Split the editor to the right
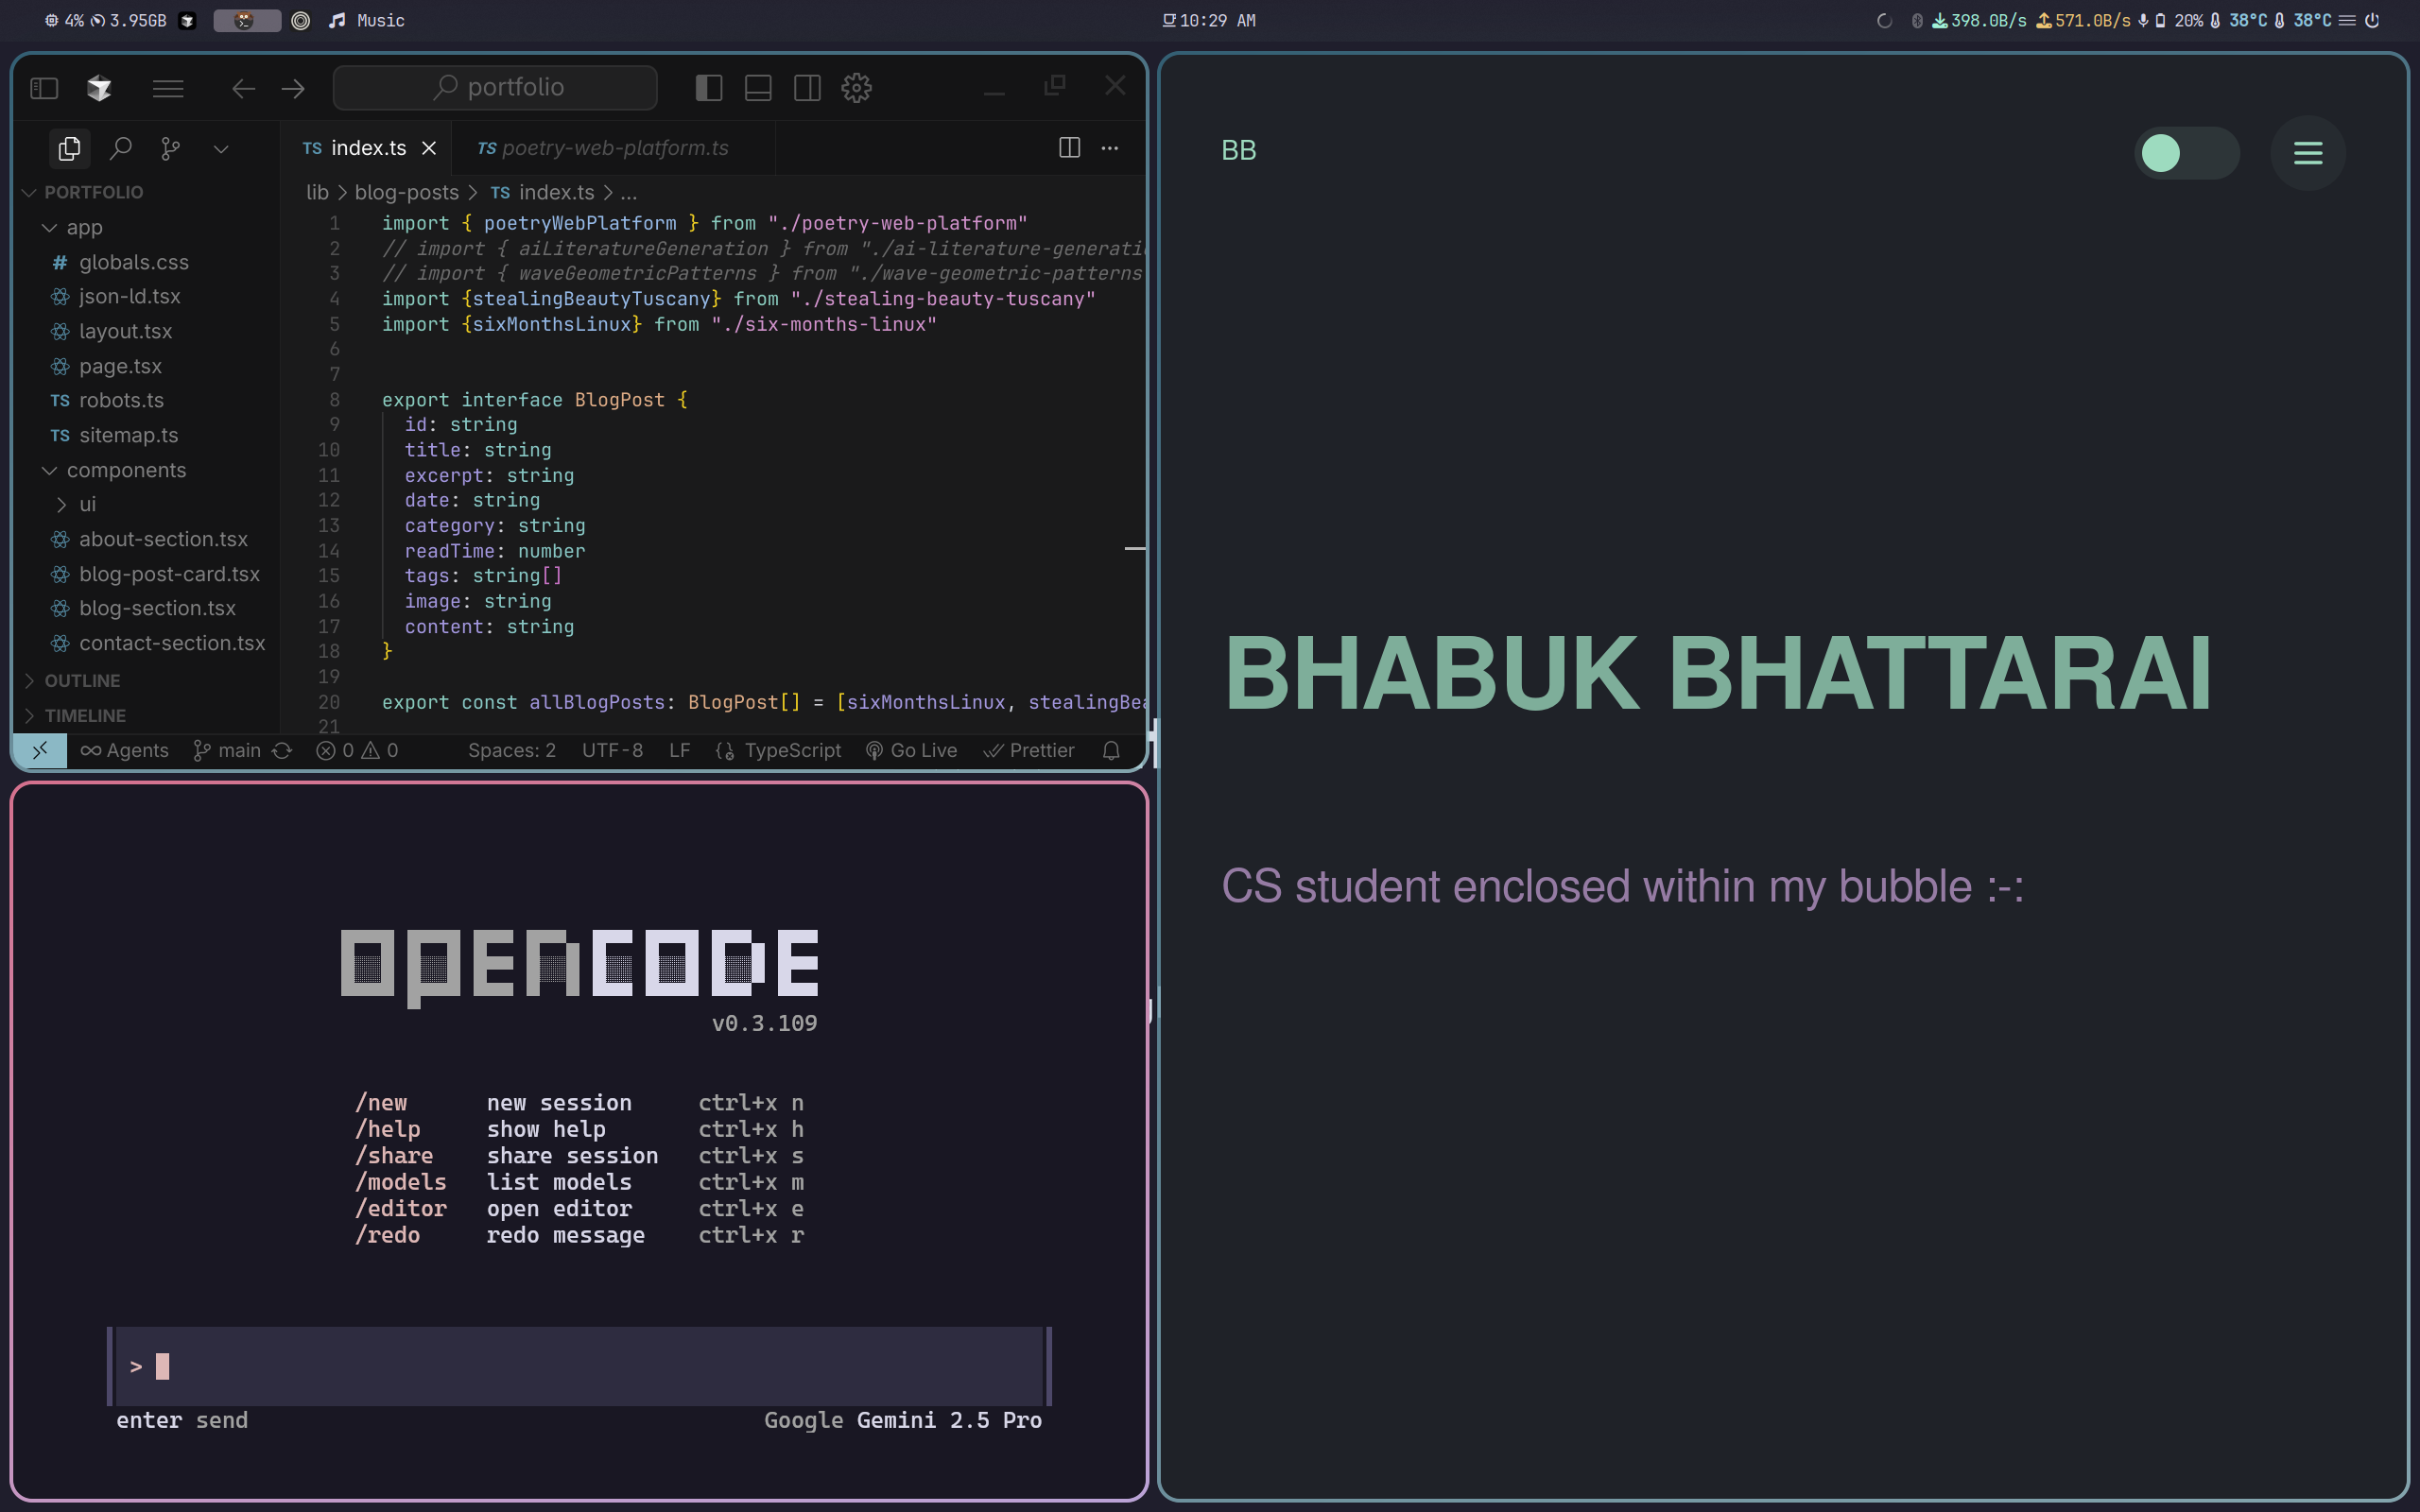This screenshot has height=1512, width=2420. [1069, 148]
